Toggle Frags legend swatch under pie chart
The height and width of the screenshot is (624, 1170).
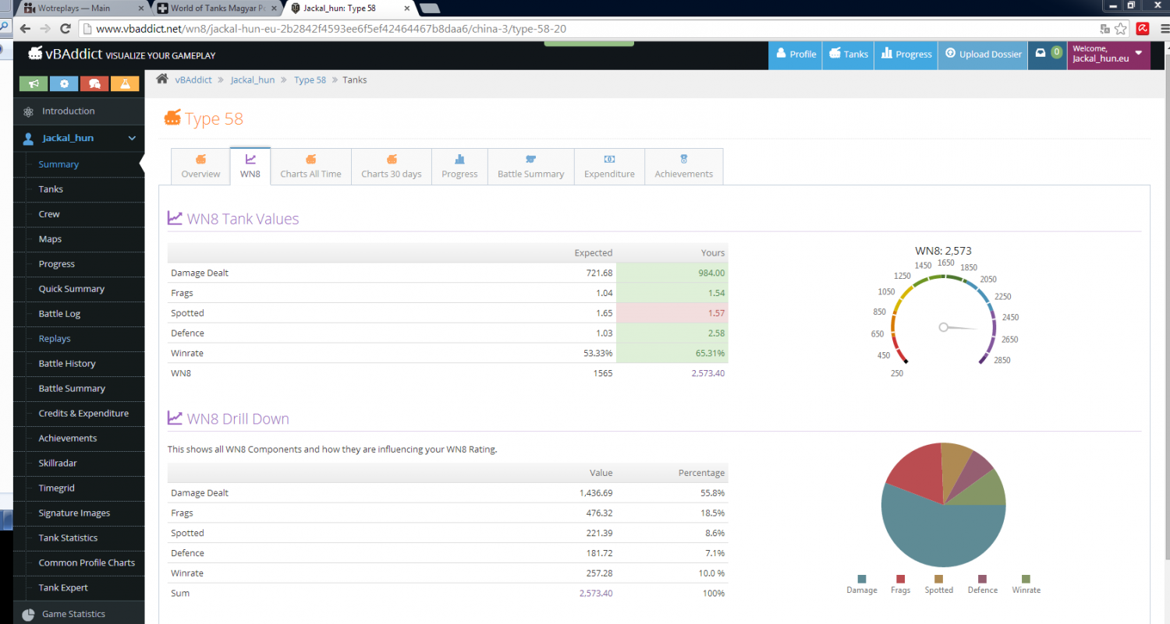900,579
